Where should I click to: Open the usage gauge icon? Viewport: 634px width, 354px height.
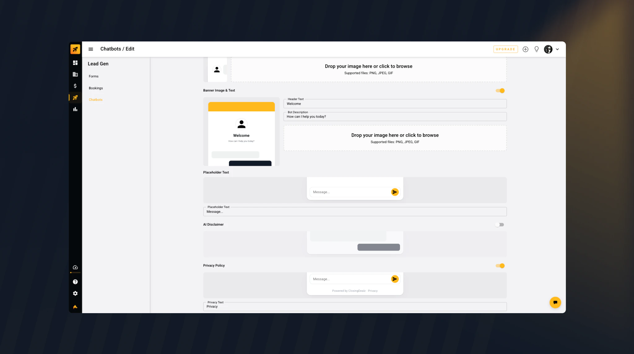[75, 267]
